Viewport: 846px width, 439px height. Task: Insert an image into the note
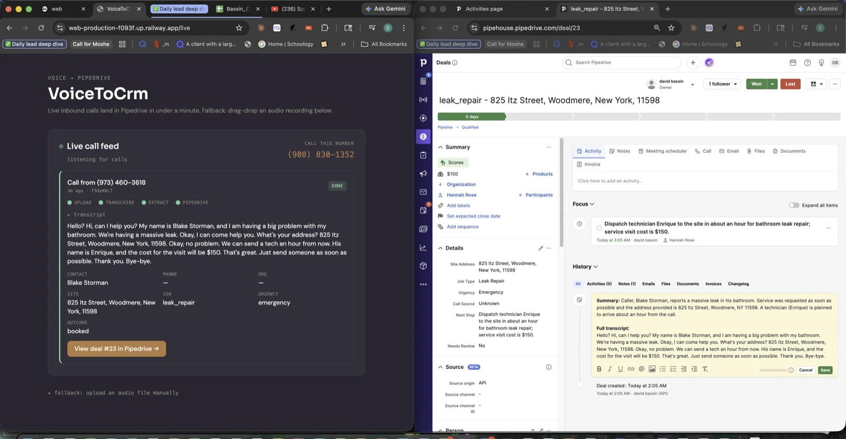652,369
